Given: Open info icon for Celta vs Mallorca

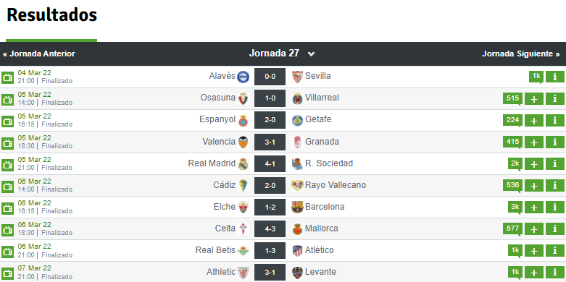Looking at the screenshot, I should 555,228.
